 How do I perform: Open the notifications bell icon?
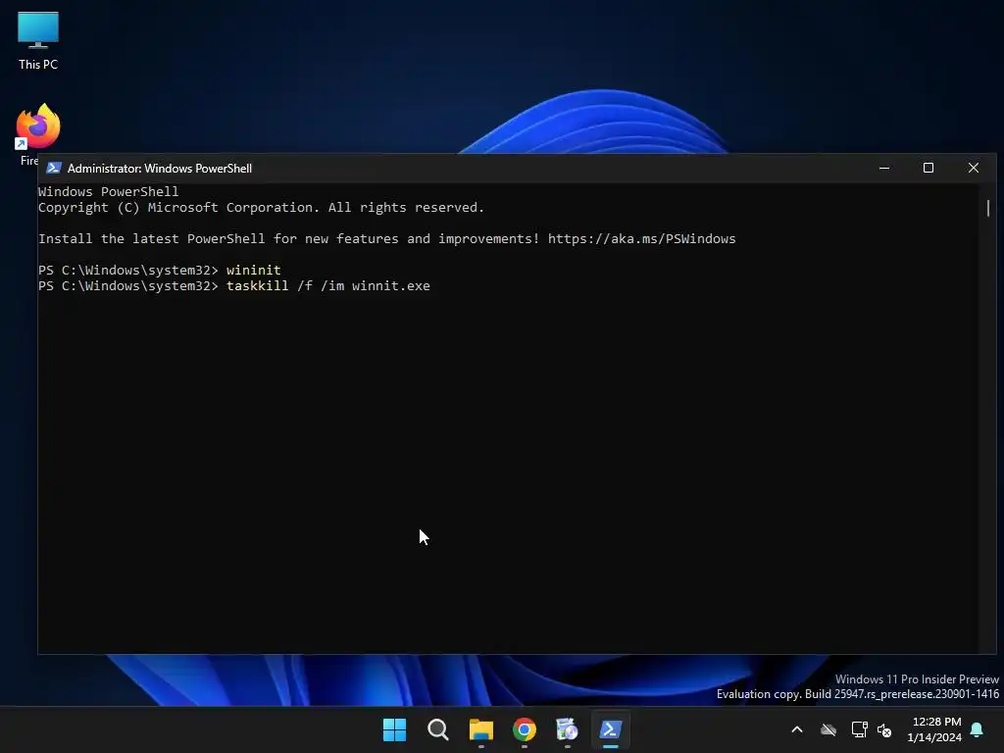(x=978, y=729)
